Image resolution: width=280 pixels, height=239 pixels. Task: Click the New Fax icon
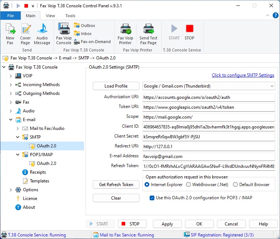[x=10, y=34]
